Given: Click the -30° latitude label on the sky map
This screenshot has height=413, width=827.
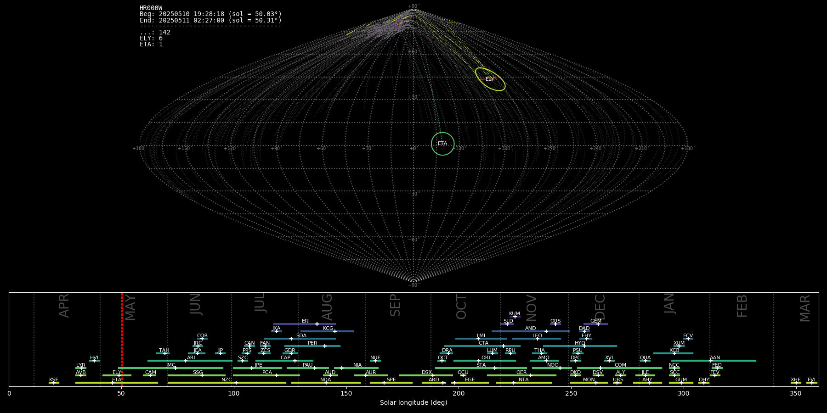Looking at the screenshot, I should 413,194.
